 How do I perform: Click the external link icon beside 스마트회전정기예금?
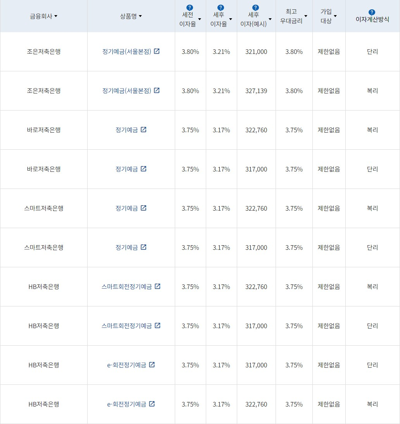(157, 286)
